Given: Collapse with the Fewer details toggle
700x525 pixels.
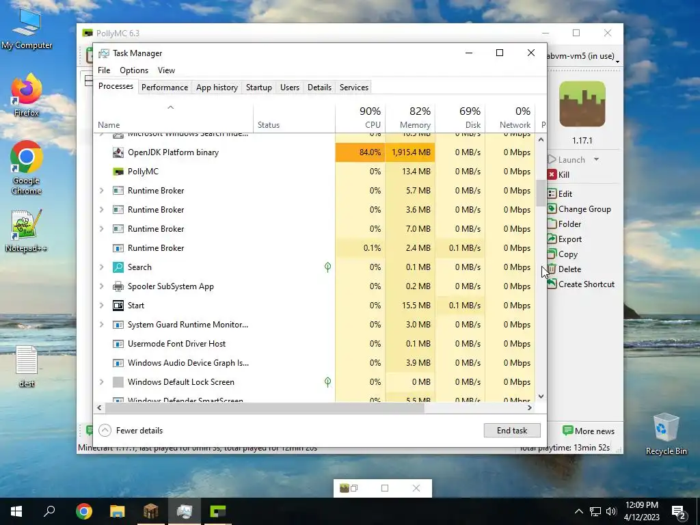Looking at the screenshot, I should tap(131, 431).
